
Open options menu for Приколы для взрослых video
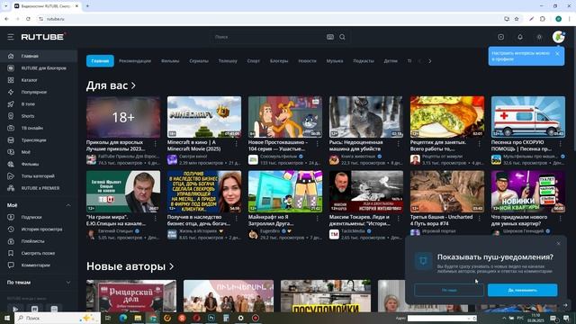[156, 144]
